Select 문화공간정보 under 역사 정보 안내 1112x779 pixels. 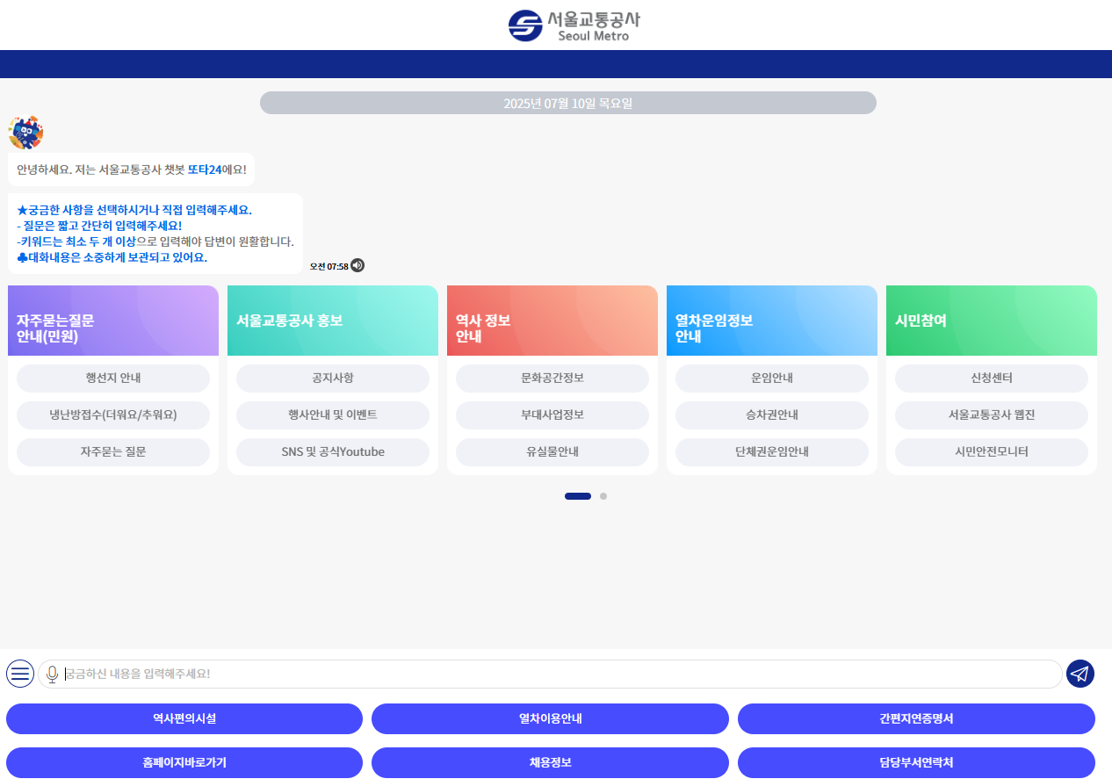(x=552, y=379)
